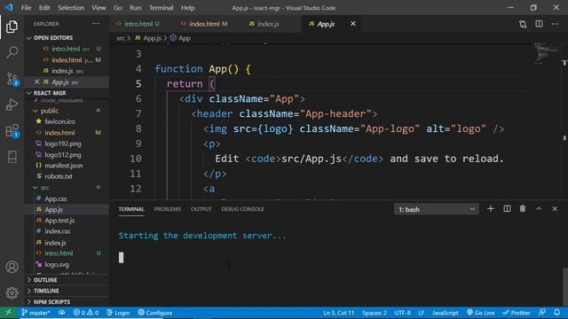This screenshot has width=568, height=319.
Task: Click the master branch indicator
Action: (x=35, y=313)
